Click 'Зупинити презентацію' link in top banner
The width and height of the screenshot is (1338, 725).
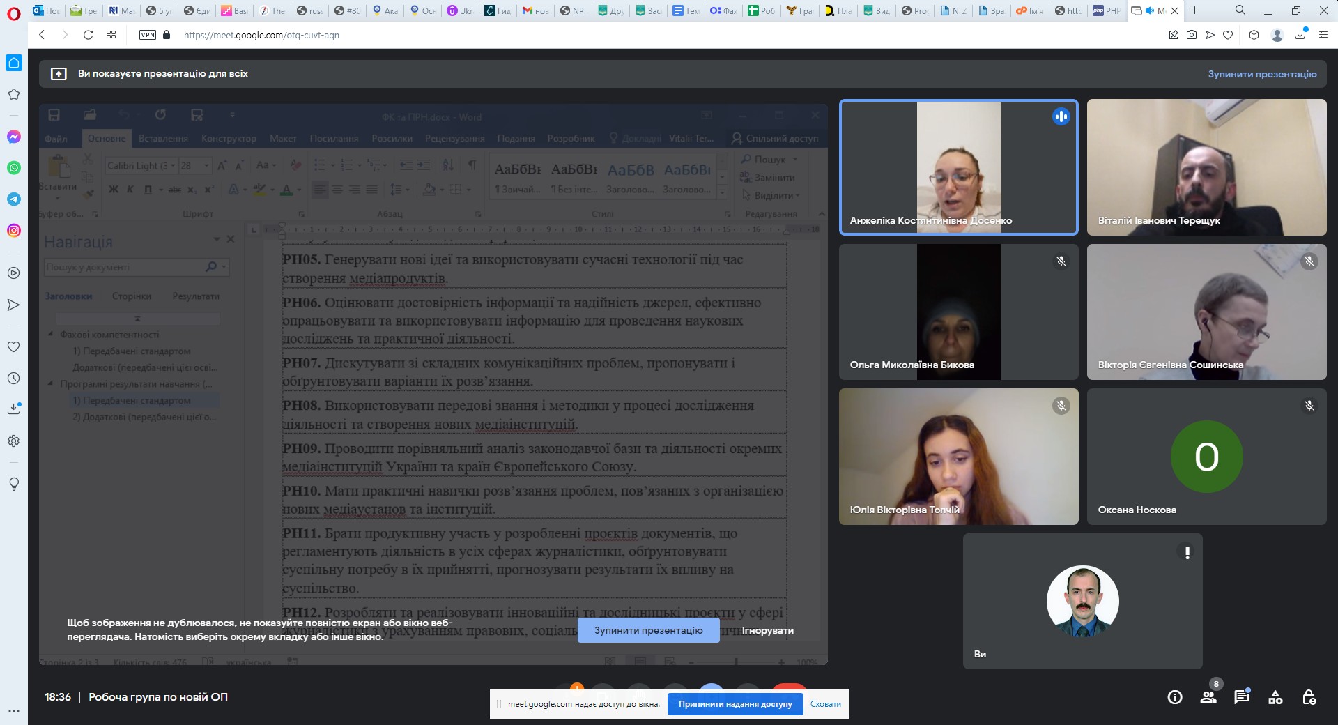coord(1262,74)
